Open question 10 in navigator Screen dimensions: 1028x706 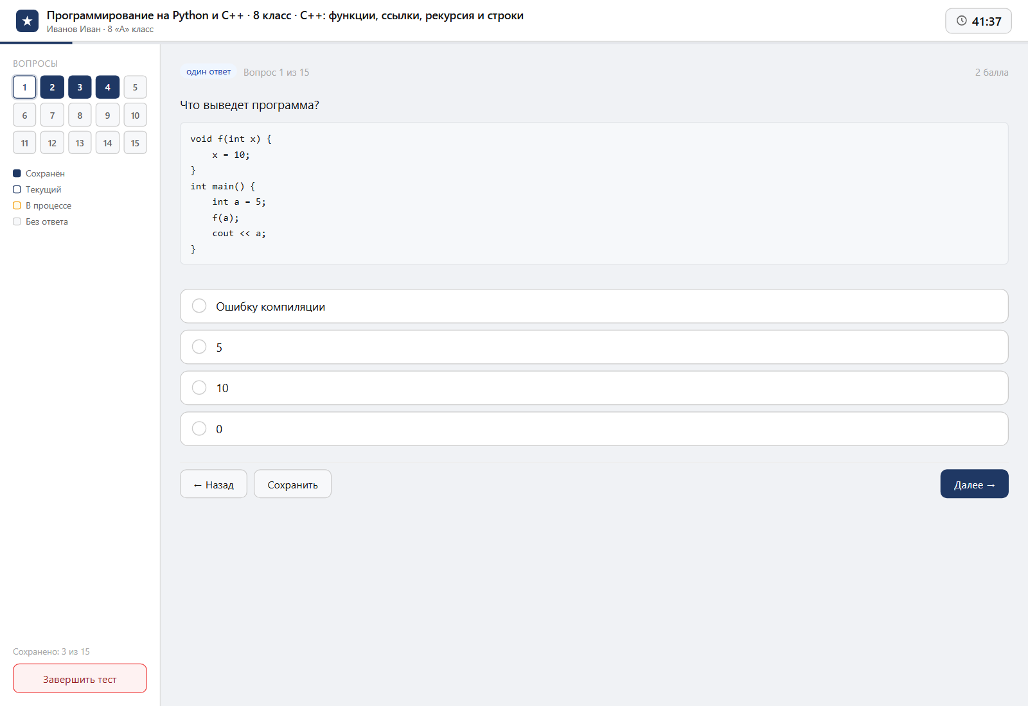[x=135, y=116]
